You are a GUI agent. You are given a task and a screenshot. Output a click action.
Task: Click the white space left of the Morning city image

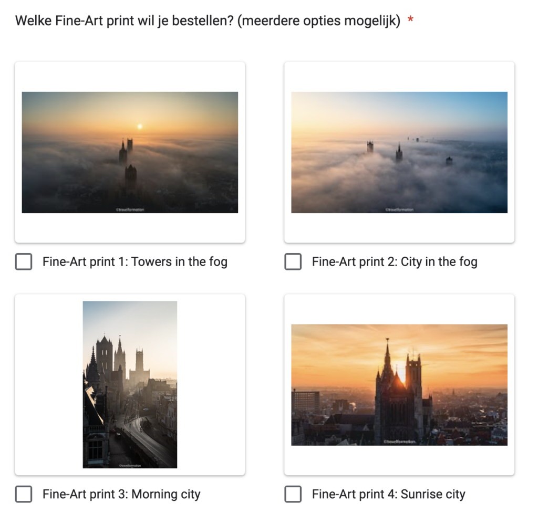[x=49, y=384]
